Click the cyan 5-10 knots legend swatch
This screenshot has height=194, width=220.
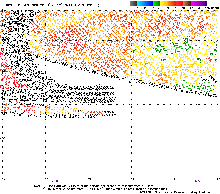141,4
